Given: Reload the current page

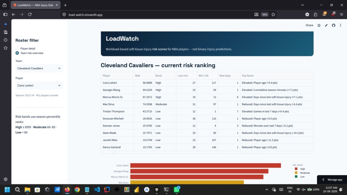Looking at the screenshot, I should pos(30,15).
